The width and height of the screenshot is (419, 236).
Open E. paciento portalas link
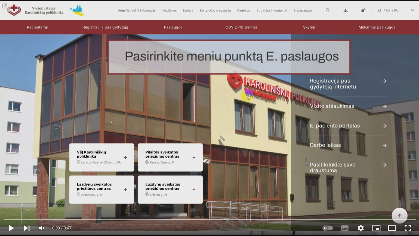tap(335, 126)
